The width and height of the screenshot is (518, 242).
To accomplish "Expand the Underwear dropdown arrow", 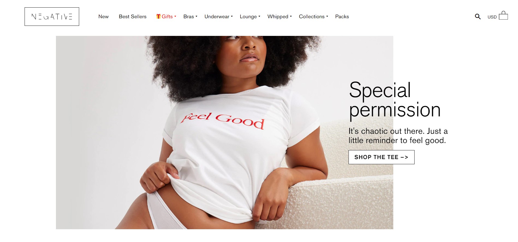I will [232, 16].
